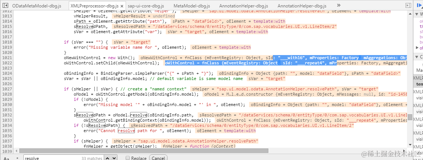Click the '33 matches' counter text
The width and height of the screenshot is (423, 160).
pyautogui.click(x=92, y=159)
